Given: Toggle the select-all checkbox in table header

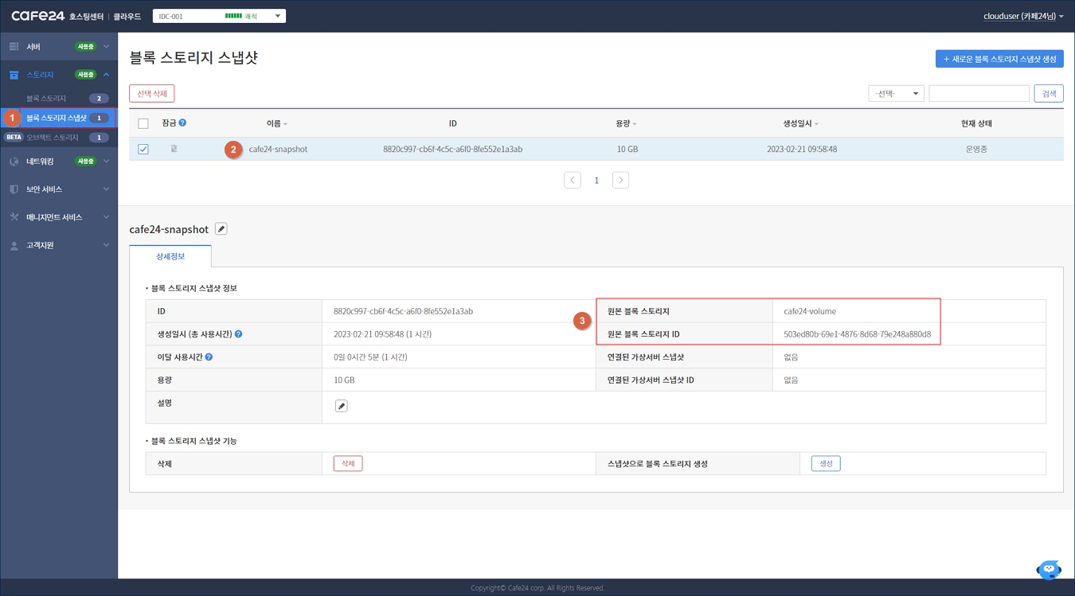Looking at the screenshot, I should 143,123.
